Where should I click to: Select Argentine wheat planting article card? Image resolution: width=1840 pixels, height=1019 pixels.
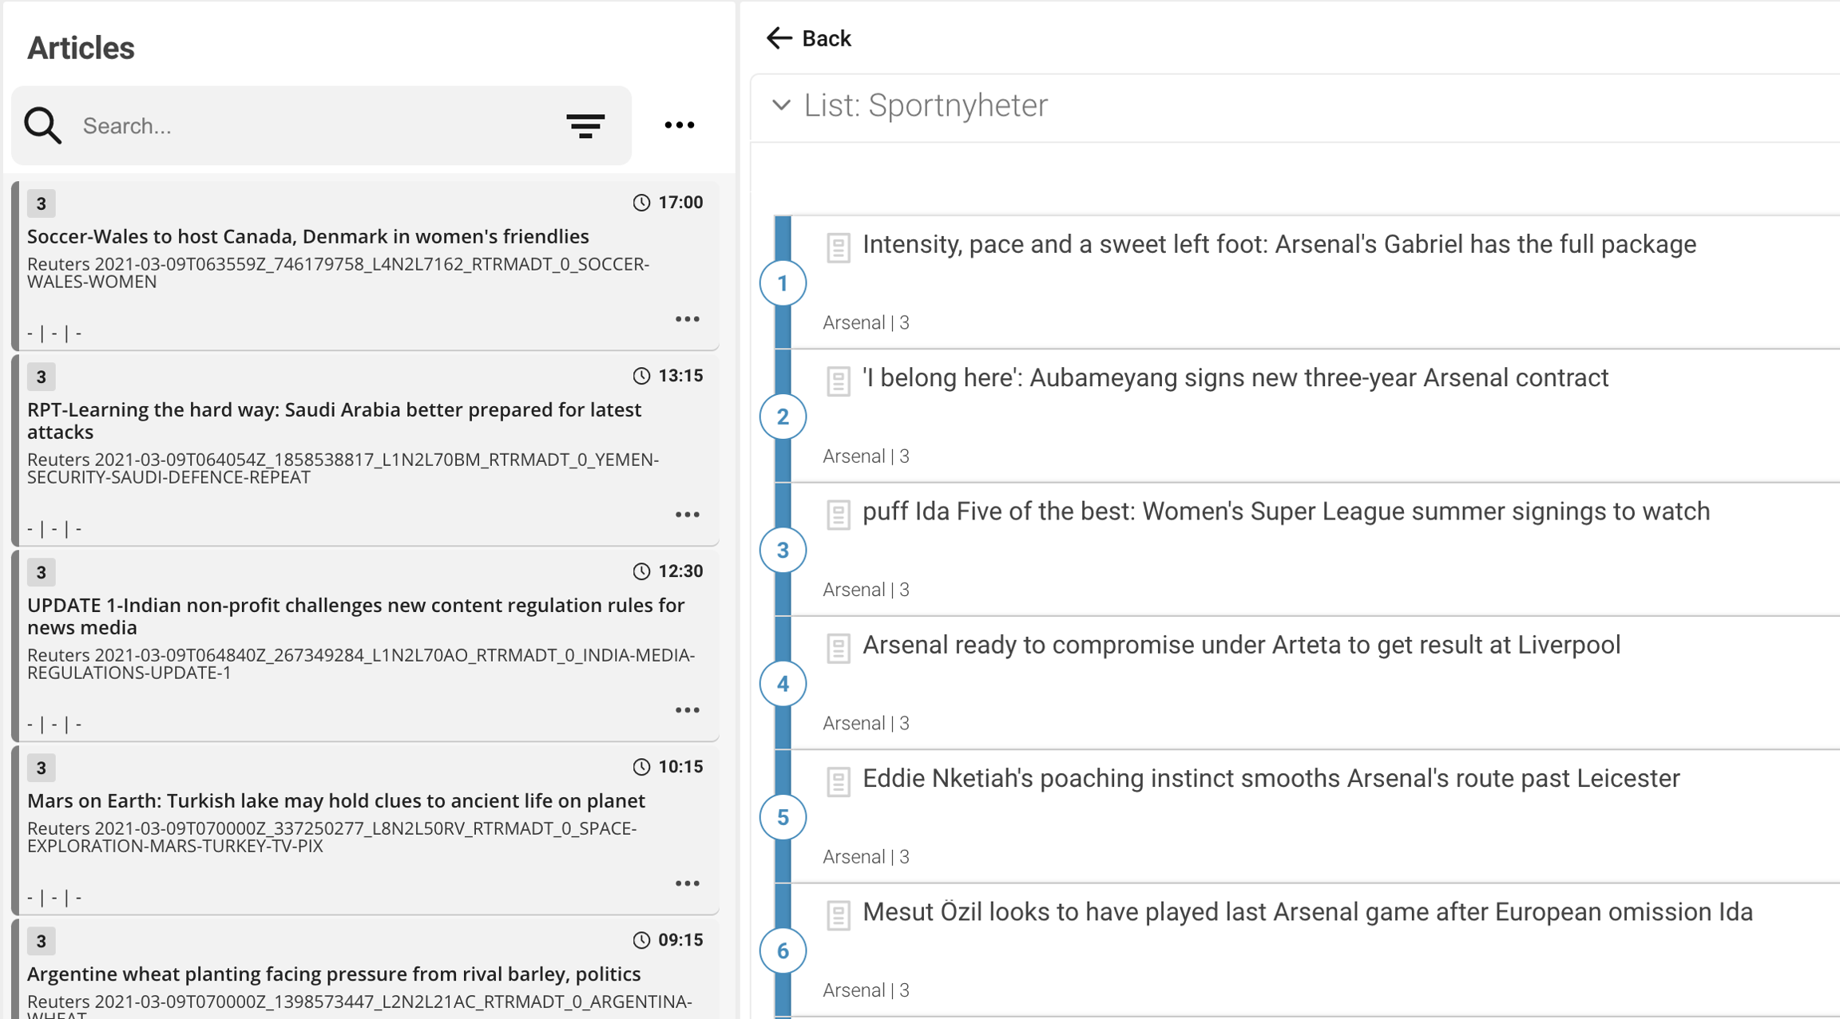334,974
